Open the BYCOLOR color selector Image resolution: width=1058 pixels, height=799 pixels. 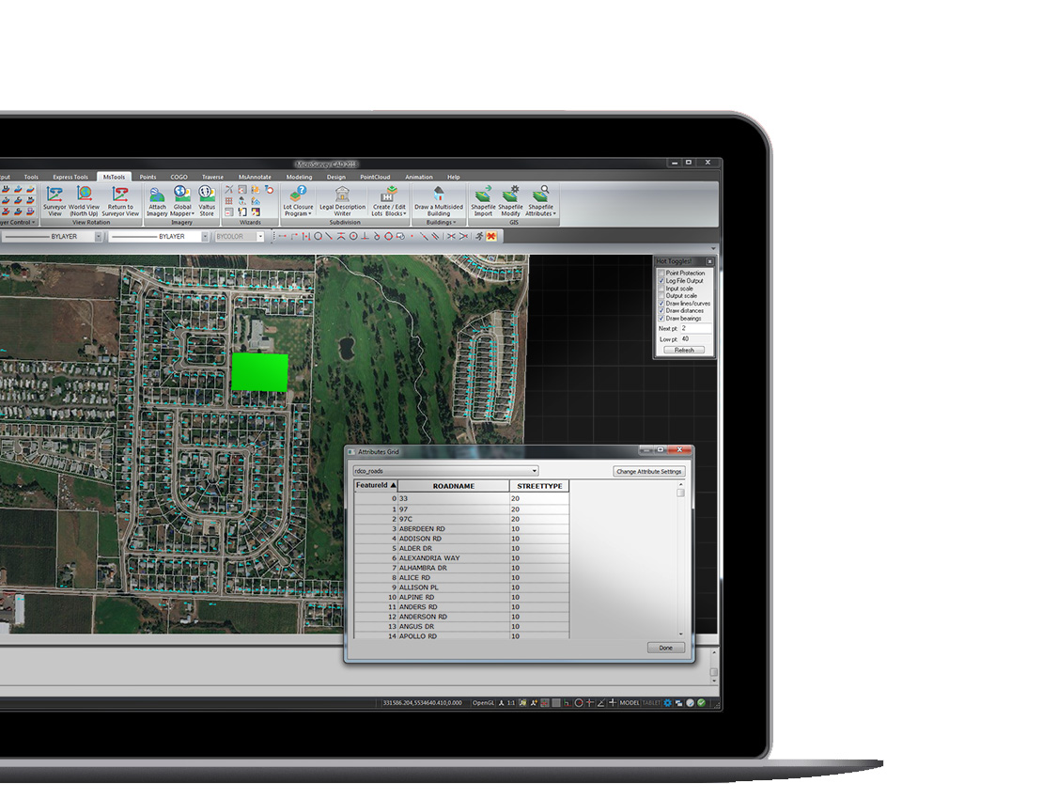240,237
